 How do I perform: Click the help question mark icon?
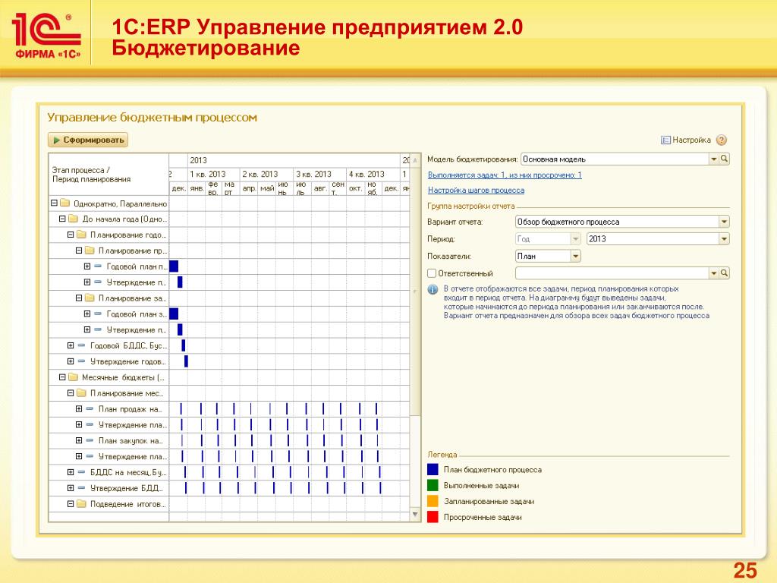[x=722, y=140]
